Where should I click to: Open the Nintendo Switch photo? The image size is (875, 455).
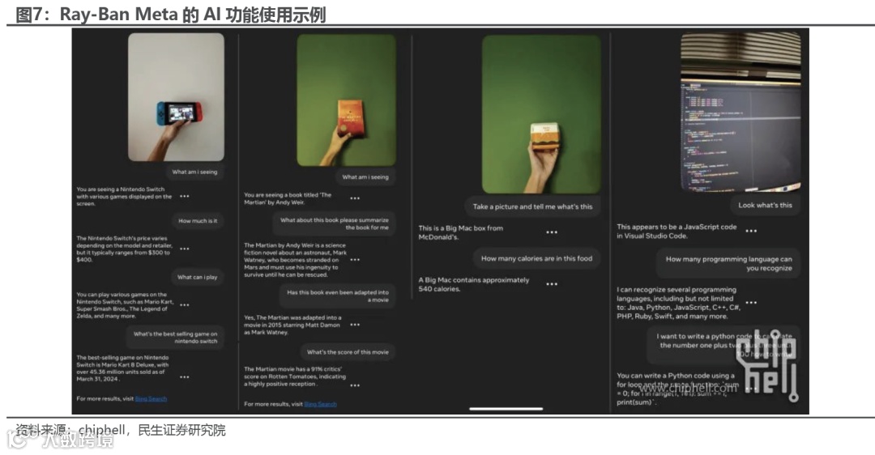[177, 97]
